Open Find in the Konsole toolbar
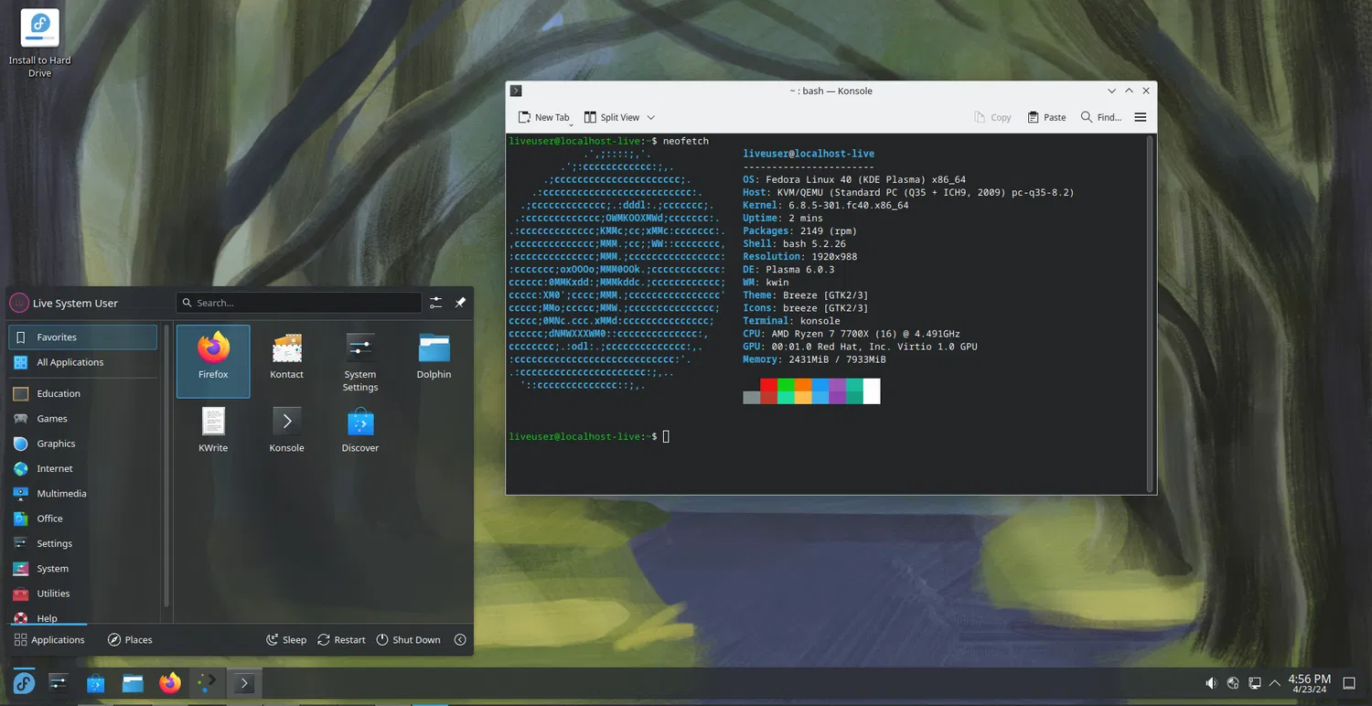 (x=1101, y=117)
